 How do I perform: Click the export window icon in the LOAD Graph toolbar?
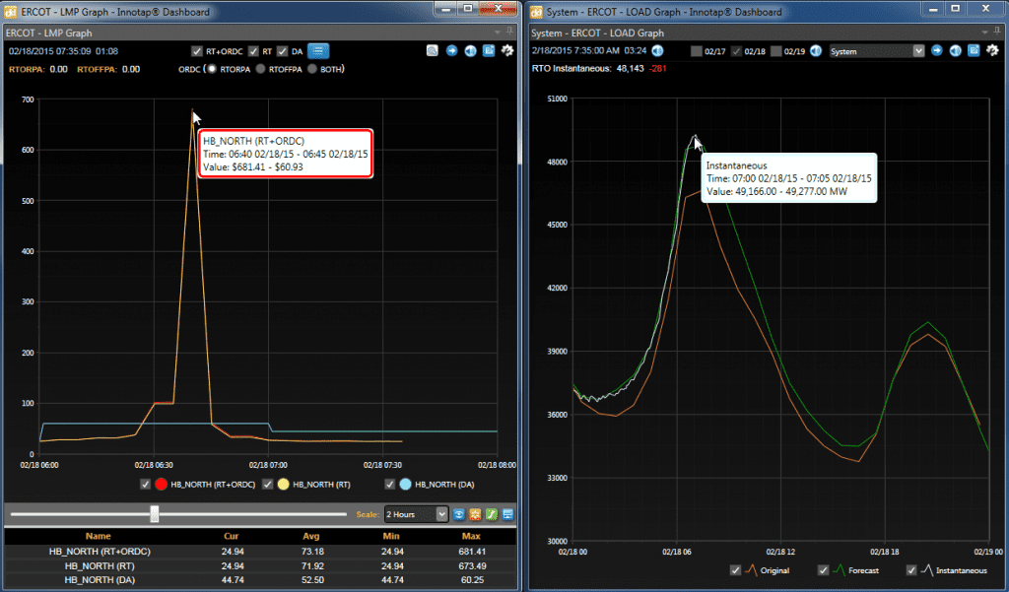point(975,51)
